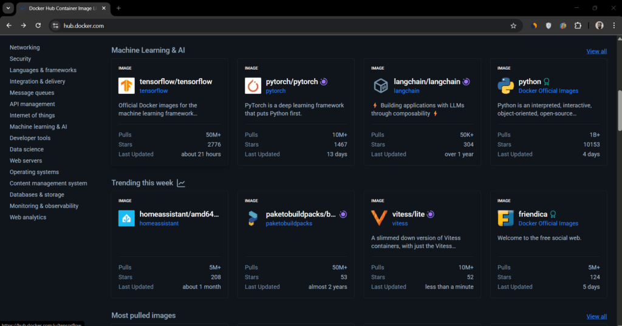Select Languages & frameworks category
This screenshot has width=622, height=326.
[x=43, y=70]
